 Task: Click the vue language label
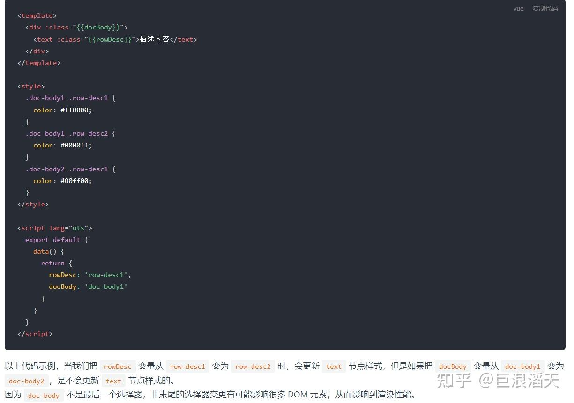tap(518, 8)
